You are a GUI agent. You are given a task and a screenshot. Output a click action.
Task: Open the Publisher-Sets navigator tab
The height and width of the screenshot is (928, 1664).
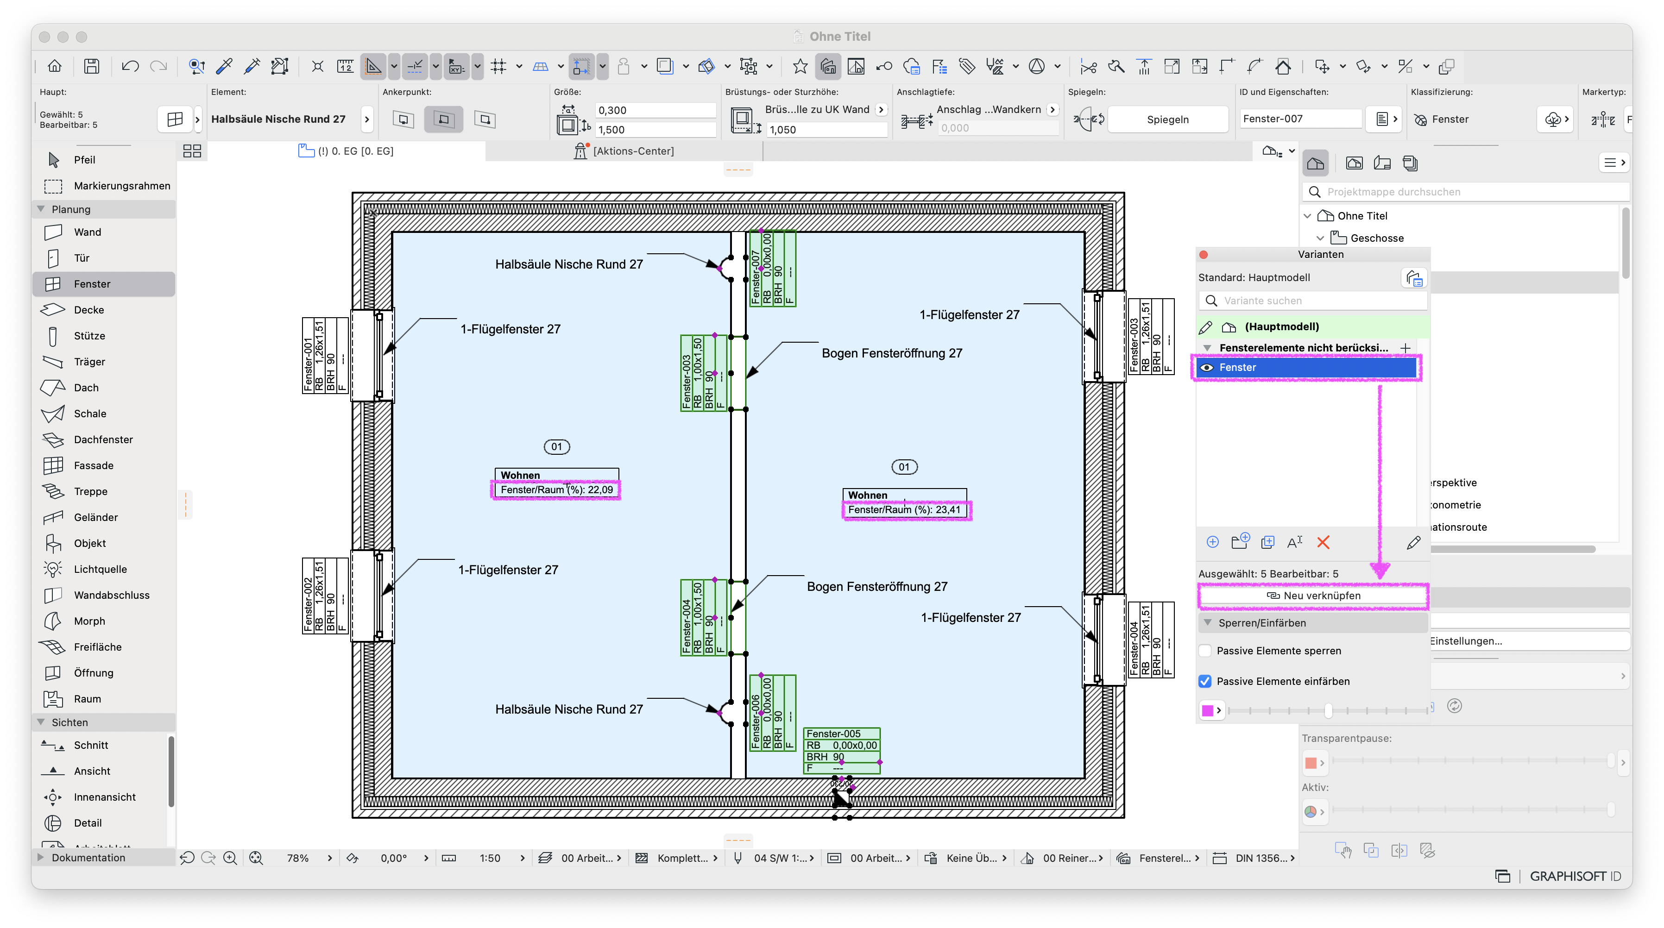click(1410, 163)
